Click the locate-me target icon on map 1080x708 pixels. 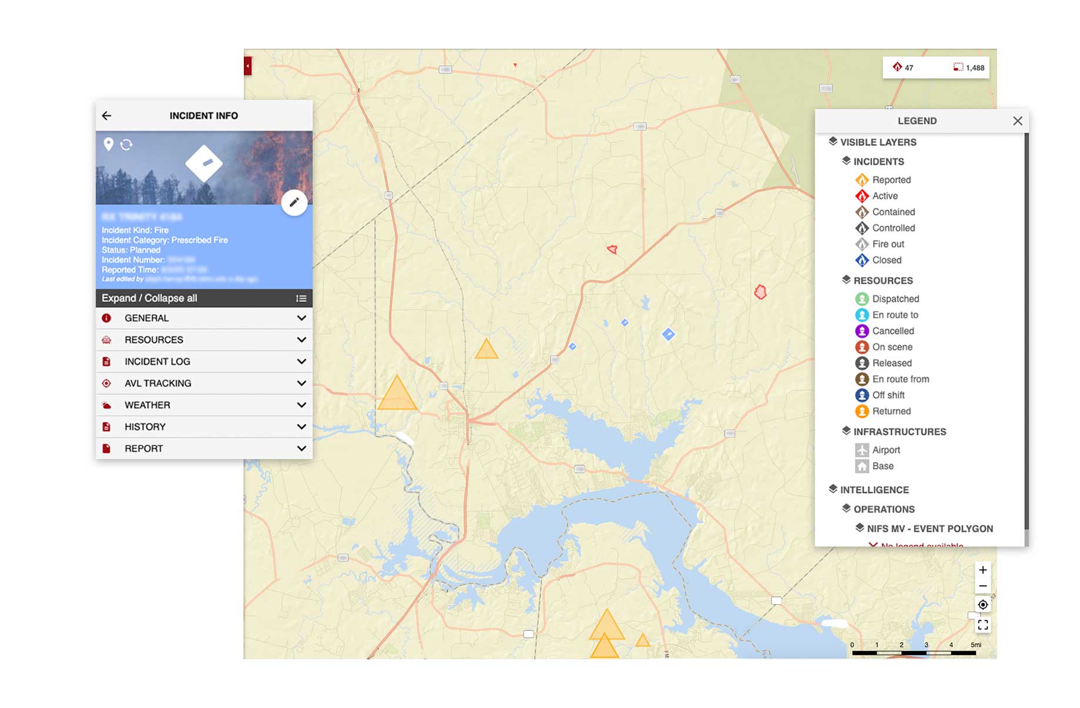coord(982,605)
